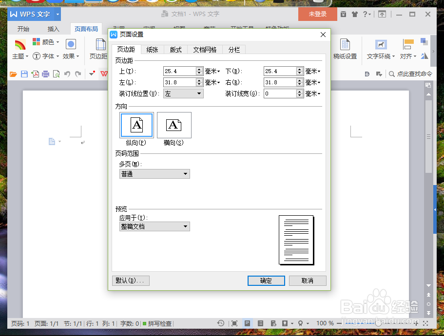This screenshot has height=336, width=444.
Task: Click the scroll down arrow
Action: pyautogui.click(x=428, y=286)
